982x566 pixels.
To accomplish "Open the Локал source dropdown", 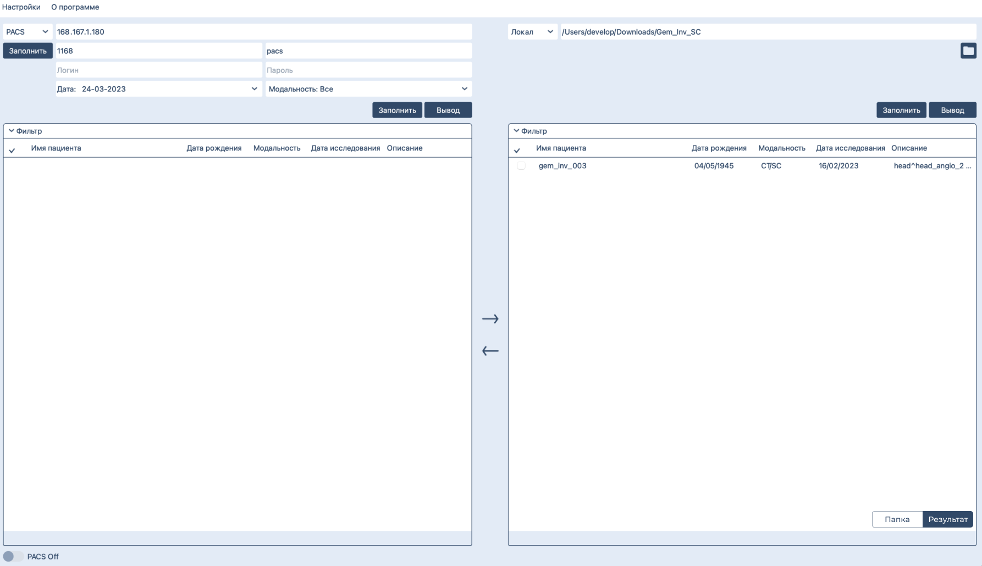I will pyautogui.click(x=532, y=32).
